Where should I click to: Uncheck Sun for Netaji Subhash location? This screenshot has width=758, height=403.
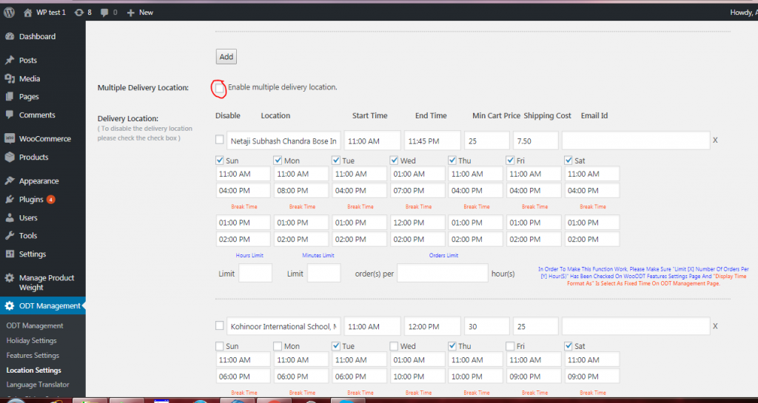pos(219,160)
